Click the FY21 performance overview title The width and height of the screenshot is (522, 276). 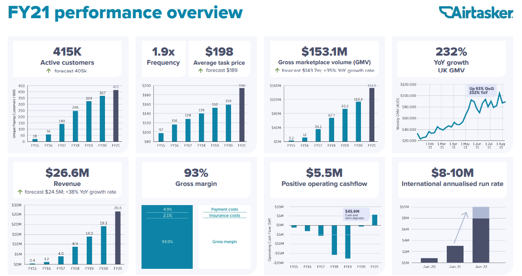click(x=125, y=12)
